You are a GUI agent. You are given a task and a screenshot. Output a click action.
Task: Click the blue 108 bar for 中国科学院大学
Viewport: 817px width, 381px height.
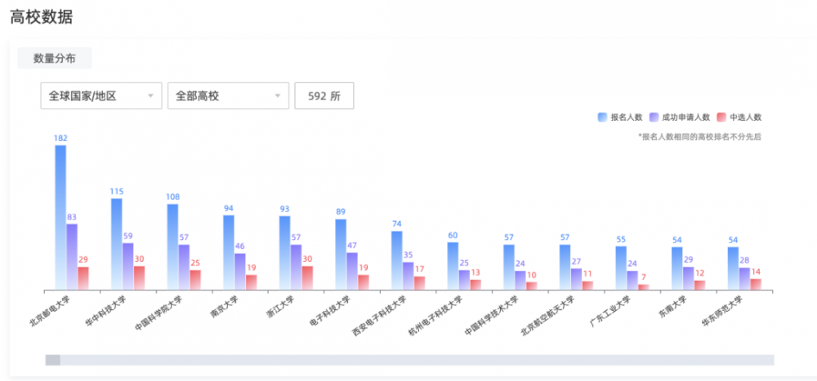click(172, 246)
